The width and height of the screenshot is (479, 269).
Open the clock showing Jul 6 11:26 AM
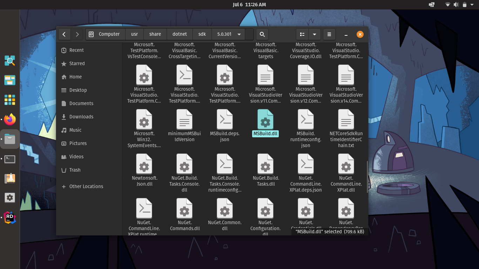click(x=249, y=5)
